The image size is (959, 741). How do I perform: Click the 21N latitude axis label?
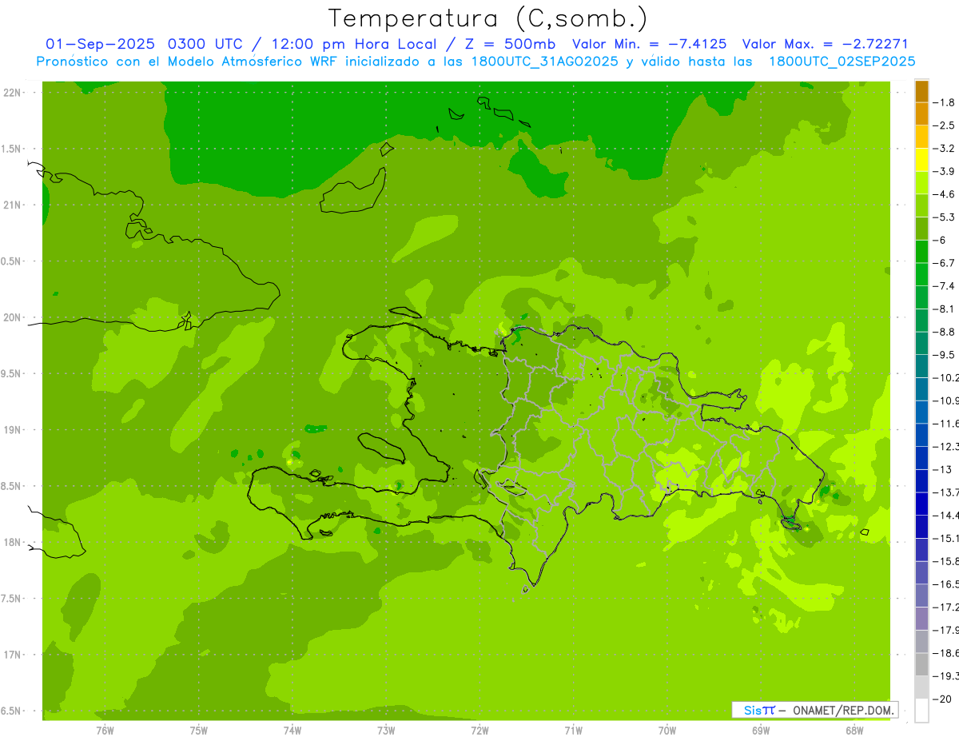(13, 205)
